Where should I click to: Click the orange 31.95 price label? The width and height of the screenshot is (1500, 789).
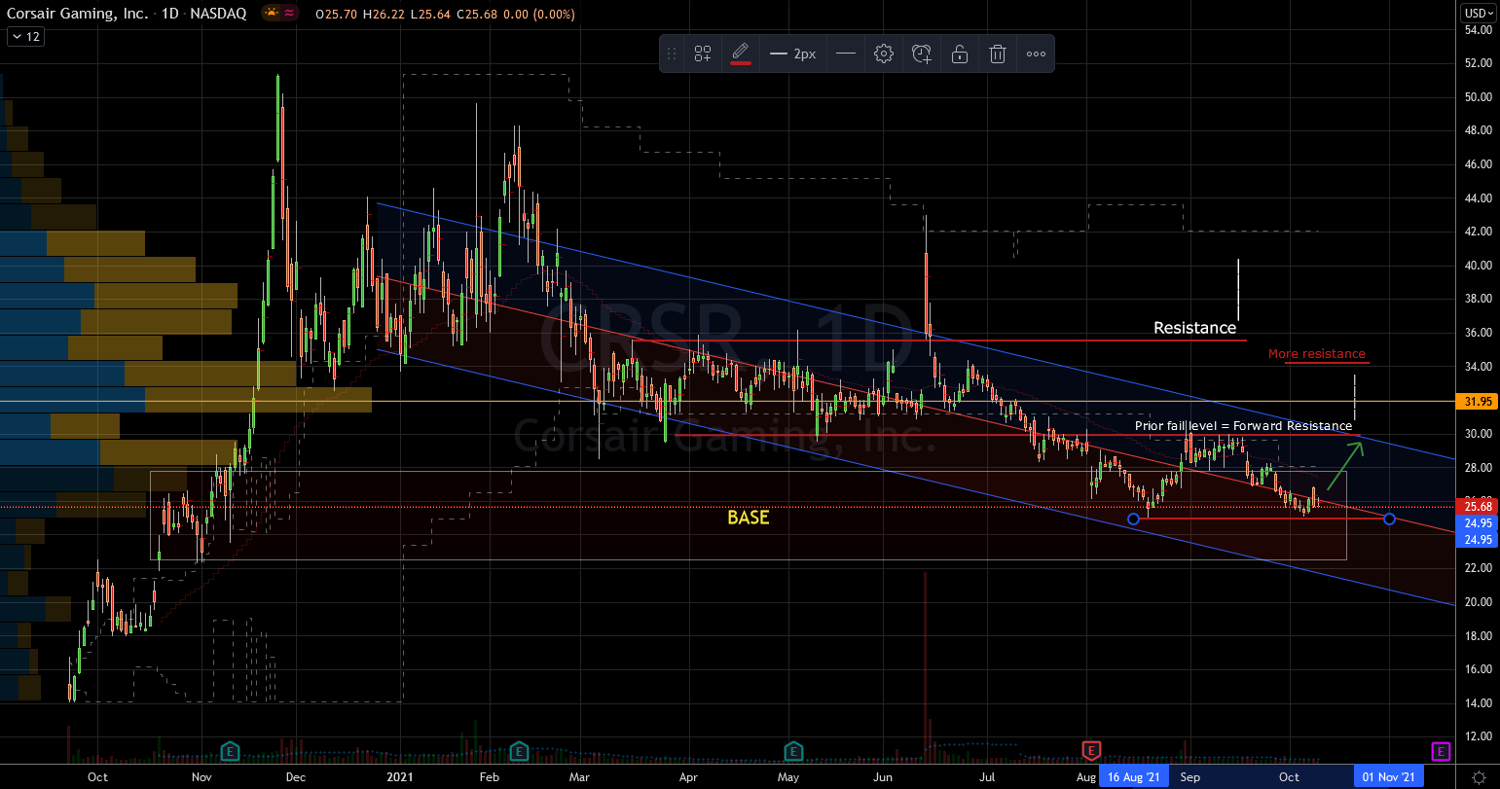click(1479, 401)
